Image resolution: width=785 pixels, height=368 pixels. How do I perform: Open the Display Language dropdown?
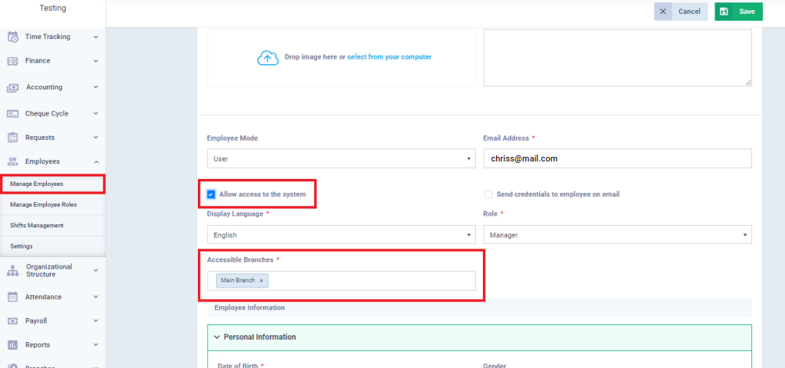point(341,235)
